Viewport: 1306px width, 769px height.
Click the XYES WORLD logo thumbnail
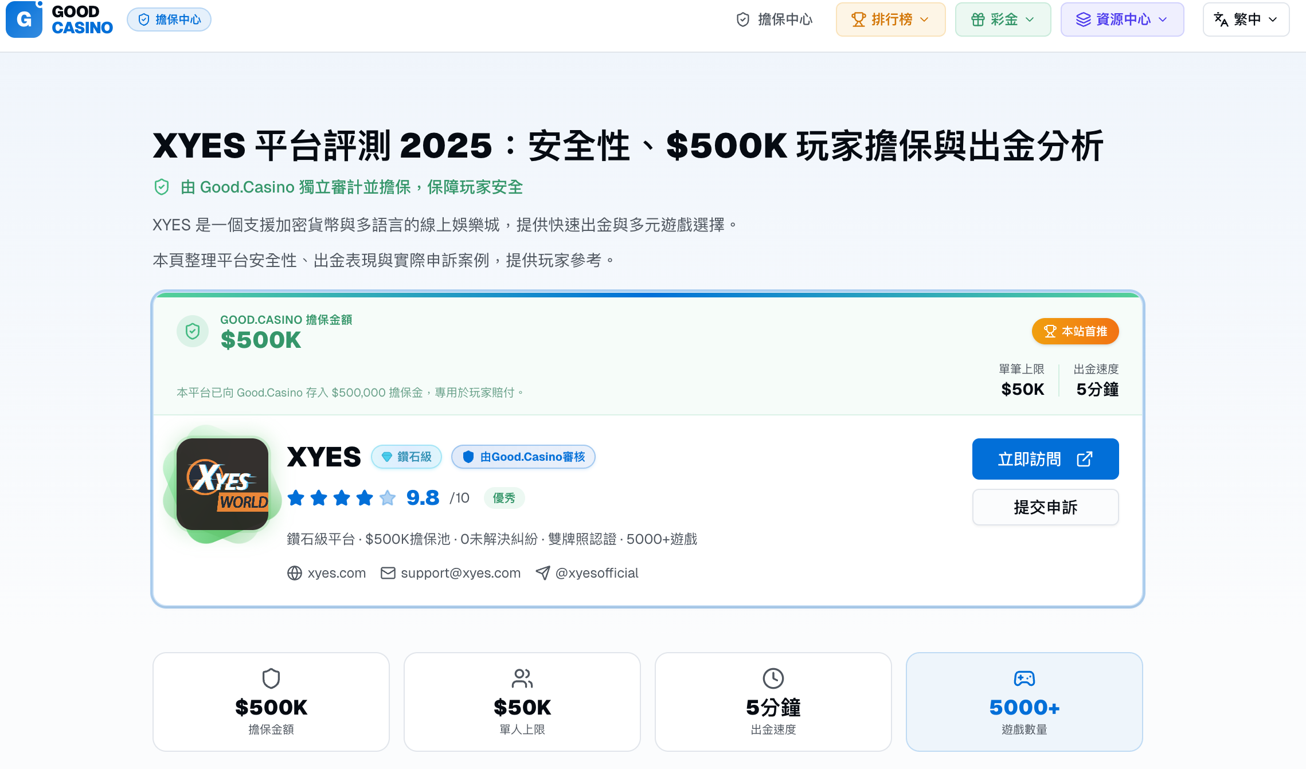[224, 484]
